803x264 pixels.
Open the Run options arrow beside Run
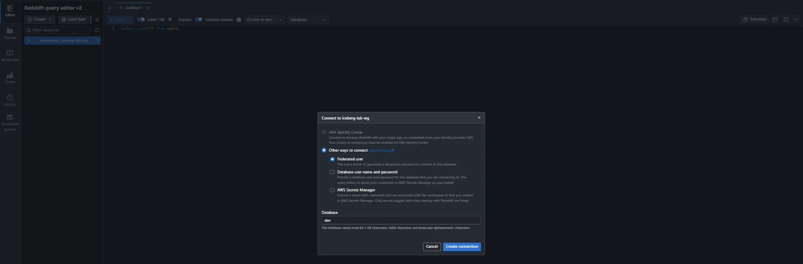(129, 20)
